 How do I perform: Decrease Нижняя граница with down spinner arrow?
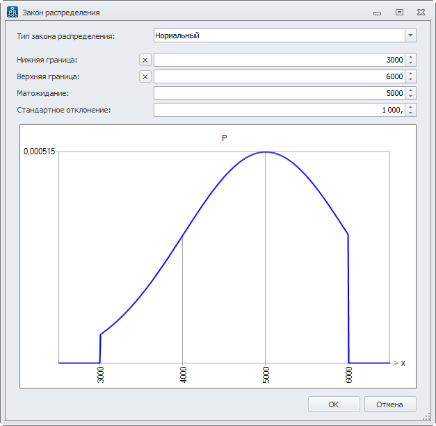click(x=411, y=63)
